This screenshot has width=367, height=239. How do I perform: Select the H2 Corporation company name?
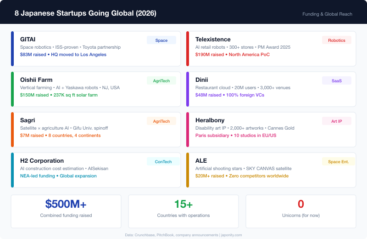pos(42,161)
